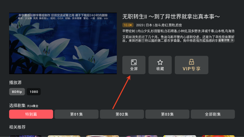Click the 收藏 button label
This screenshot has height=137, width=244.
tap(160, 69)
